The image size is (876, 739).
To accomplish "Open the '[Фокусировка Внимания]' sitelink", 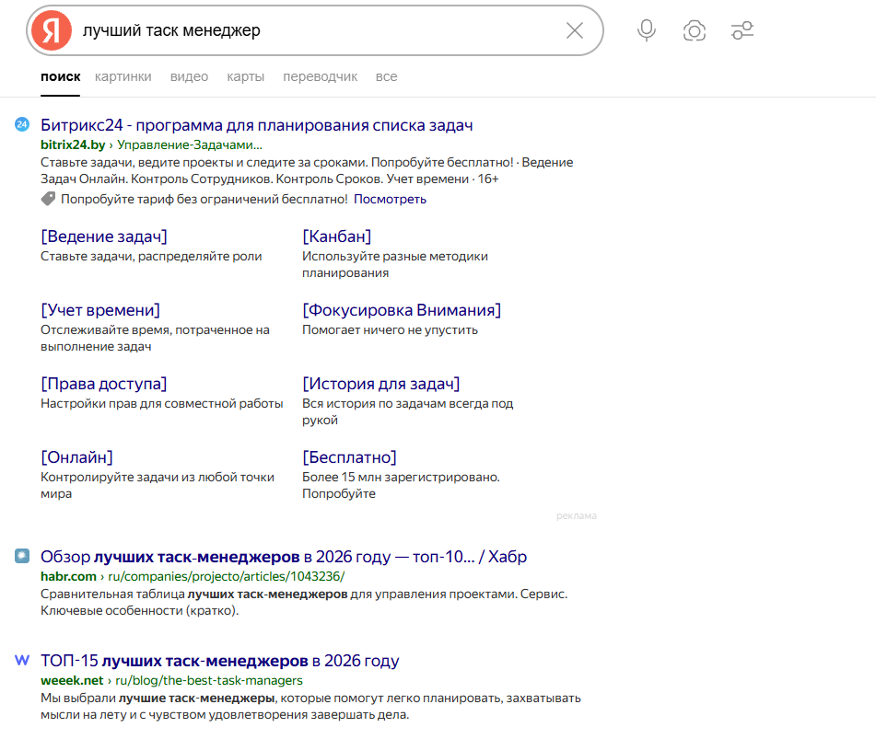I will pos(402,310).
